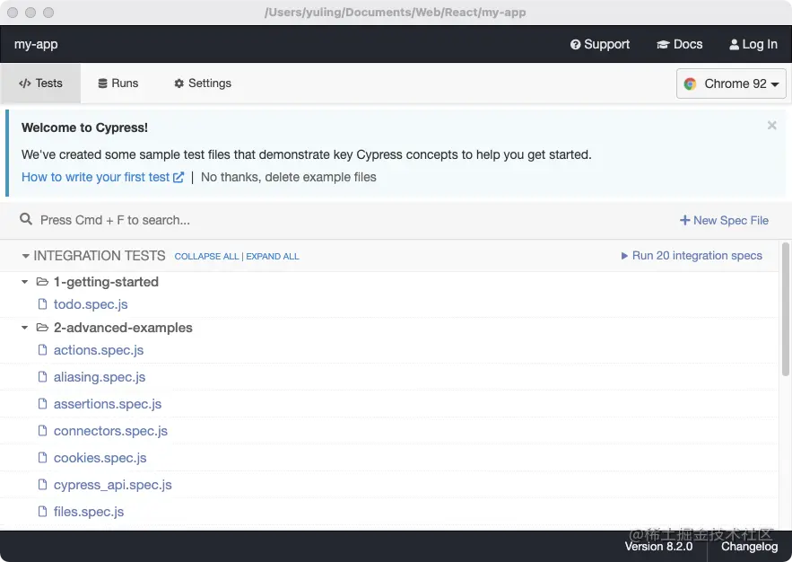Open the Chrome 92 browser dropdown
Screen dimensions: 792x562
tap(731, 83)
